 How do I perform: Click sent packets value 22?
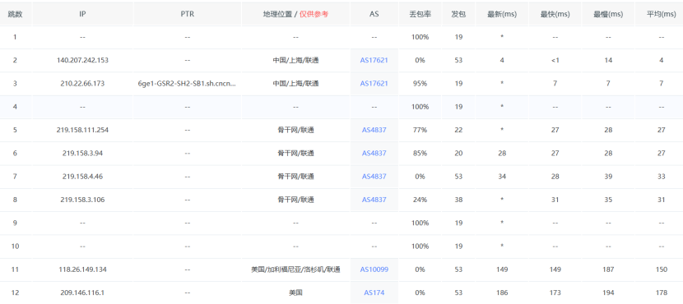(458, 130)
